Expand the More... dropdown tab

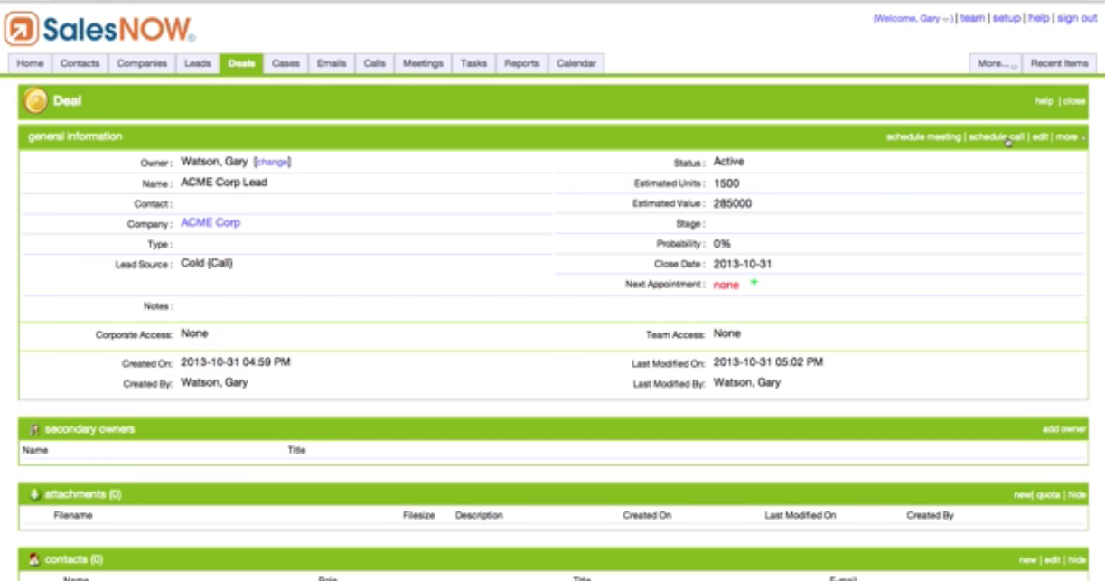click(x=997, y=63)
